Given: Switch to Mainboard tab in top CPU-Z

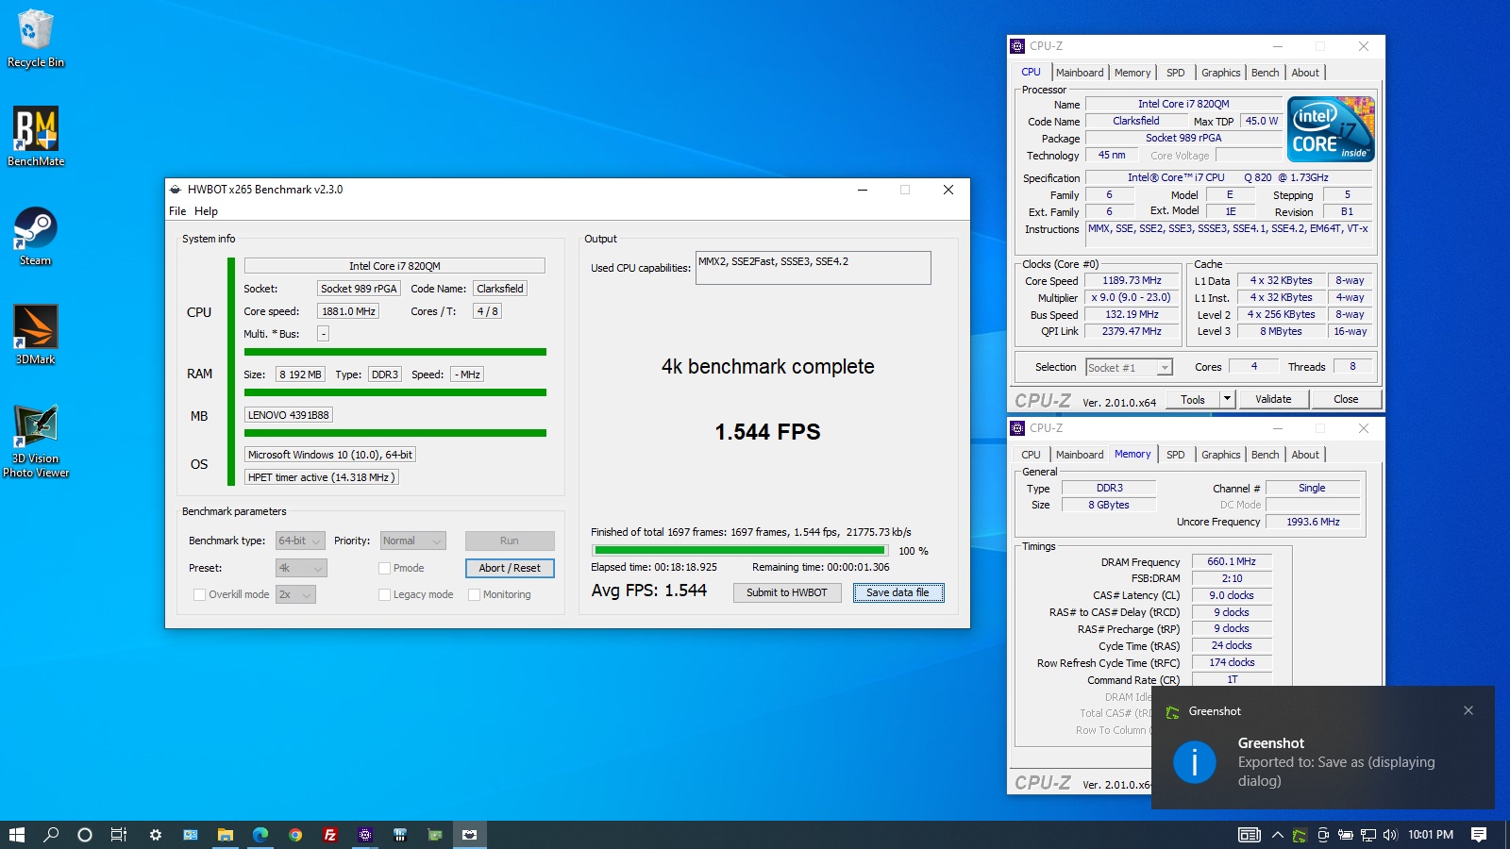Looking at the screenshot, I should tap(1080, 73).
